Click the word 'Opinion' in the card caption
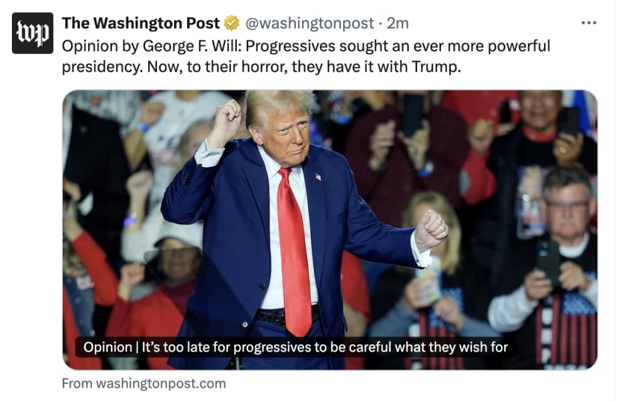The height and width of the screenshot is (401, 628). (x=108, y=347)
